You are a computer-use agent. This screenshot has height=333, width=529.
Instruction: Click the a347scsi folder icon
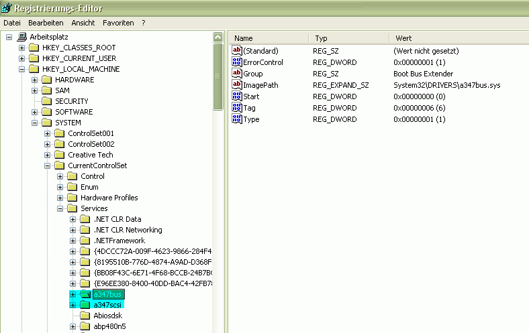coord(85,305)
